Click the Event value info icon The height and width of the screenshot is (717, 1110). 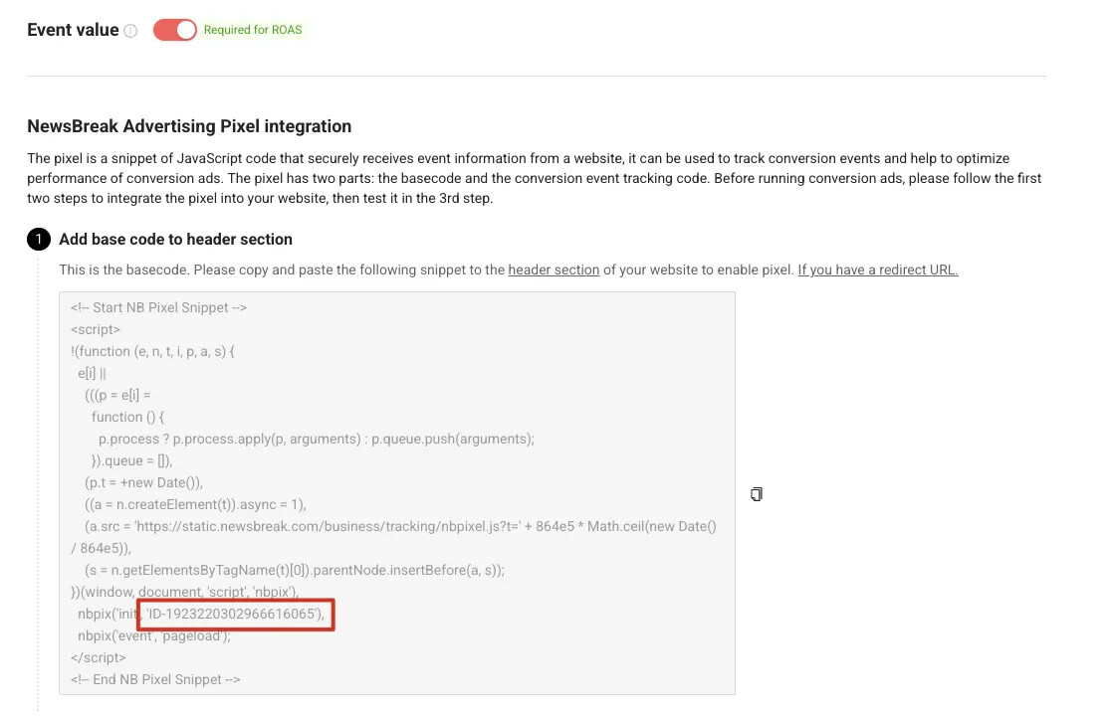pyautogui.click(x=130, y=31)
